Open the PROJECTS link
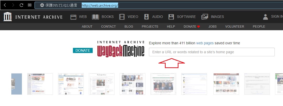The height and width of the screenshot is (106, 283). tap(150, 26)
